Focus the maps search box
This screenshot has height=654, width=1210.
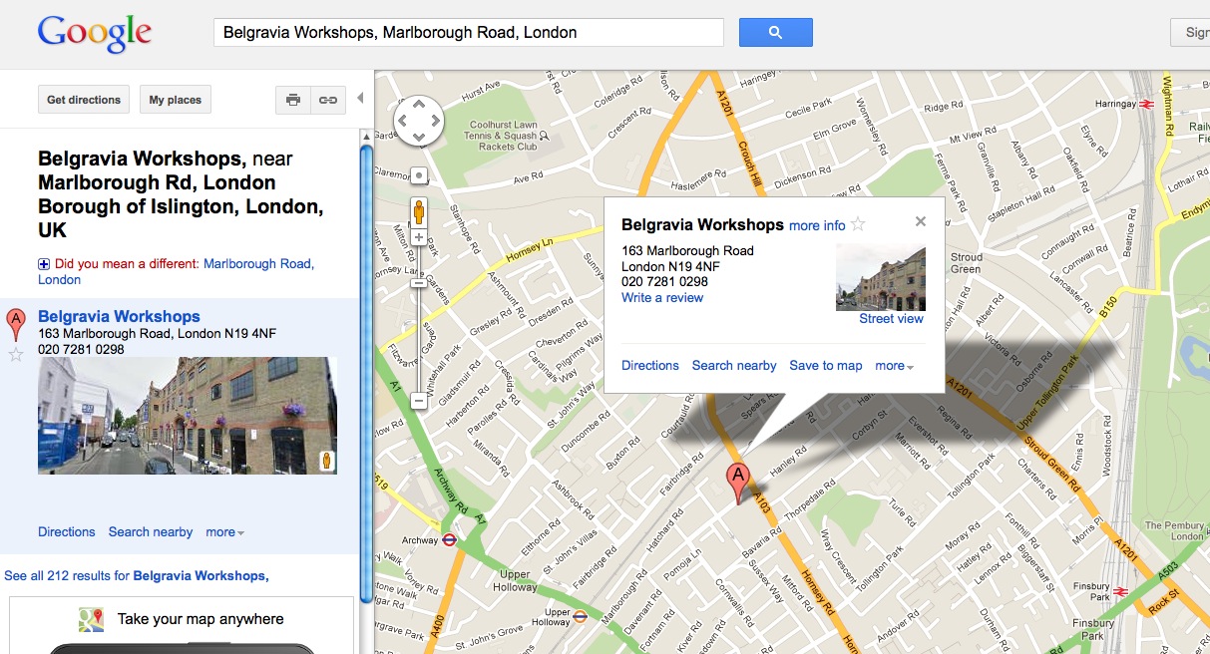click(469, 32)
